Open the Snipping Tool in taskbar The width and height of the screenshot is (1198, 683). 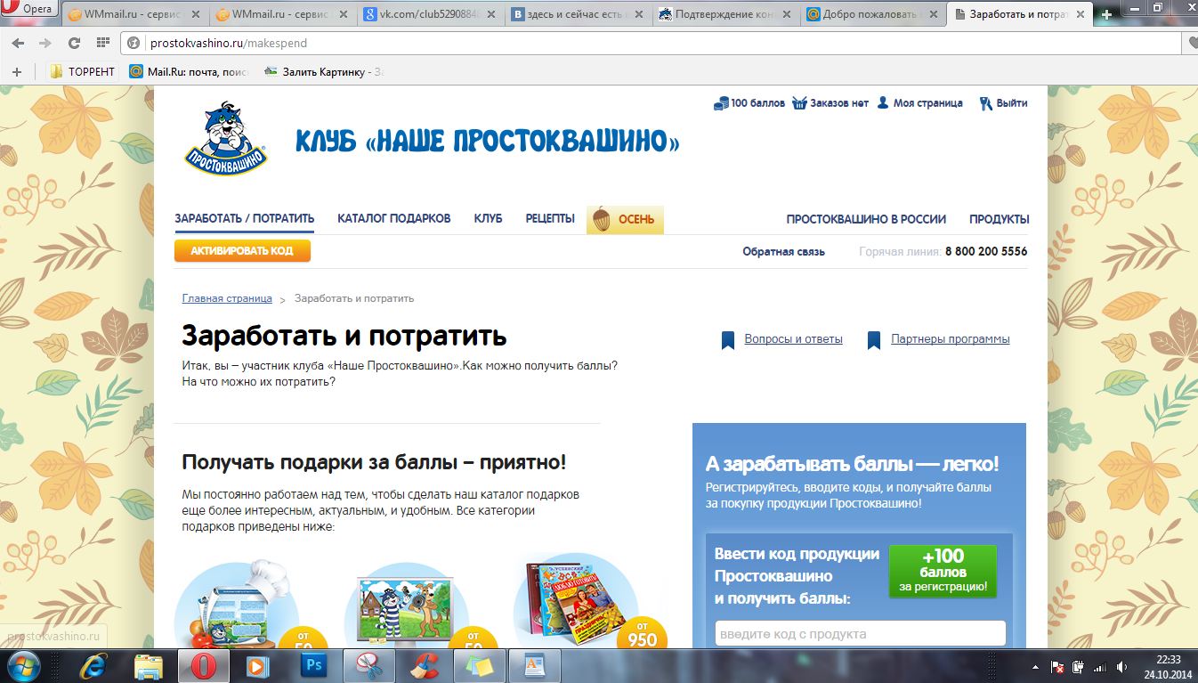368,665
